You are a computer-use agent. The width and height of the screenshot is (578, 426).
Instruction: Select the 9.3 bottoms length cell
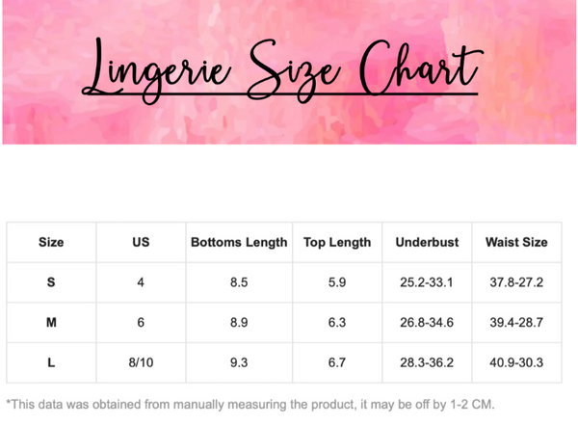(239, 362)
